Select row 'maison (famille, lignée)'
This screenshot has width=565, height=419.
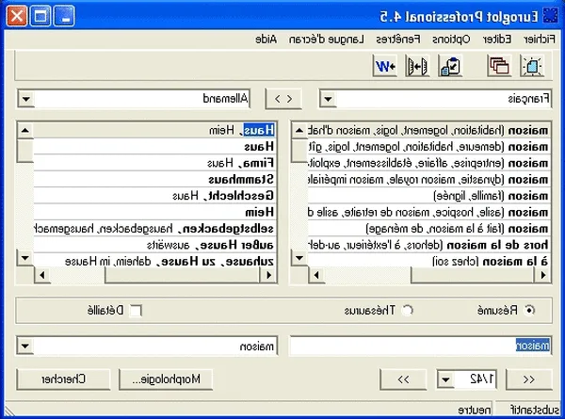click(x=429, y=196)
